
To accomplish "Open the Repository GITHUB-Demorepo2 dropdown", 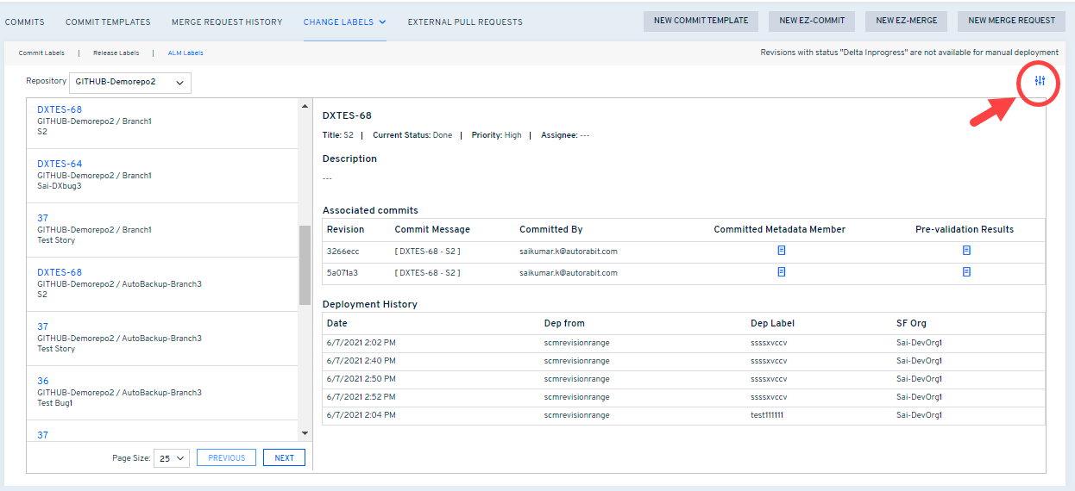I will click(129, 83).
